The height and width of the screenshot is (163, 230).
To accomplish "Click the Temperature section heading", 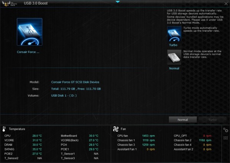I will (x=17, y=129).
